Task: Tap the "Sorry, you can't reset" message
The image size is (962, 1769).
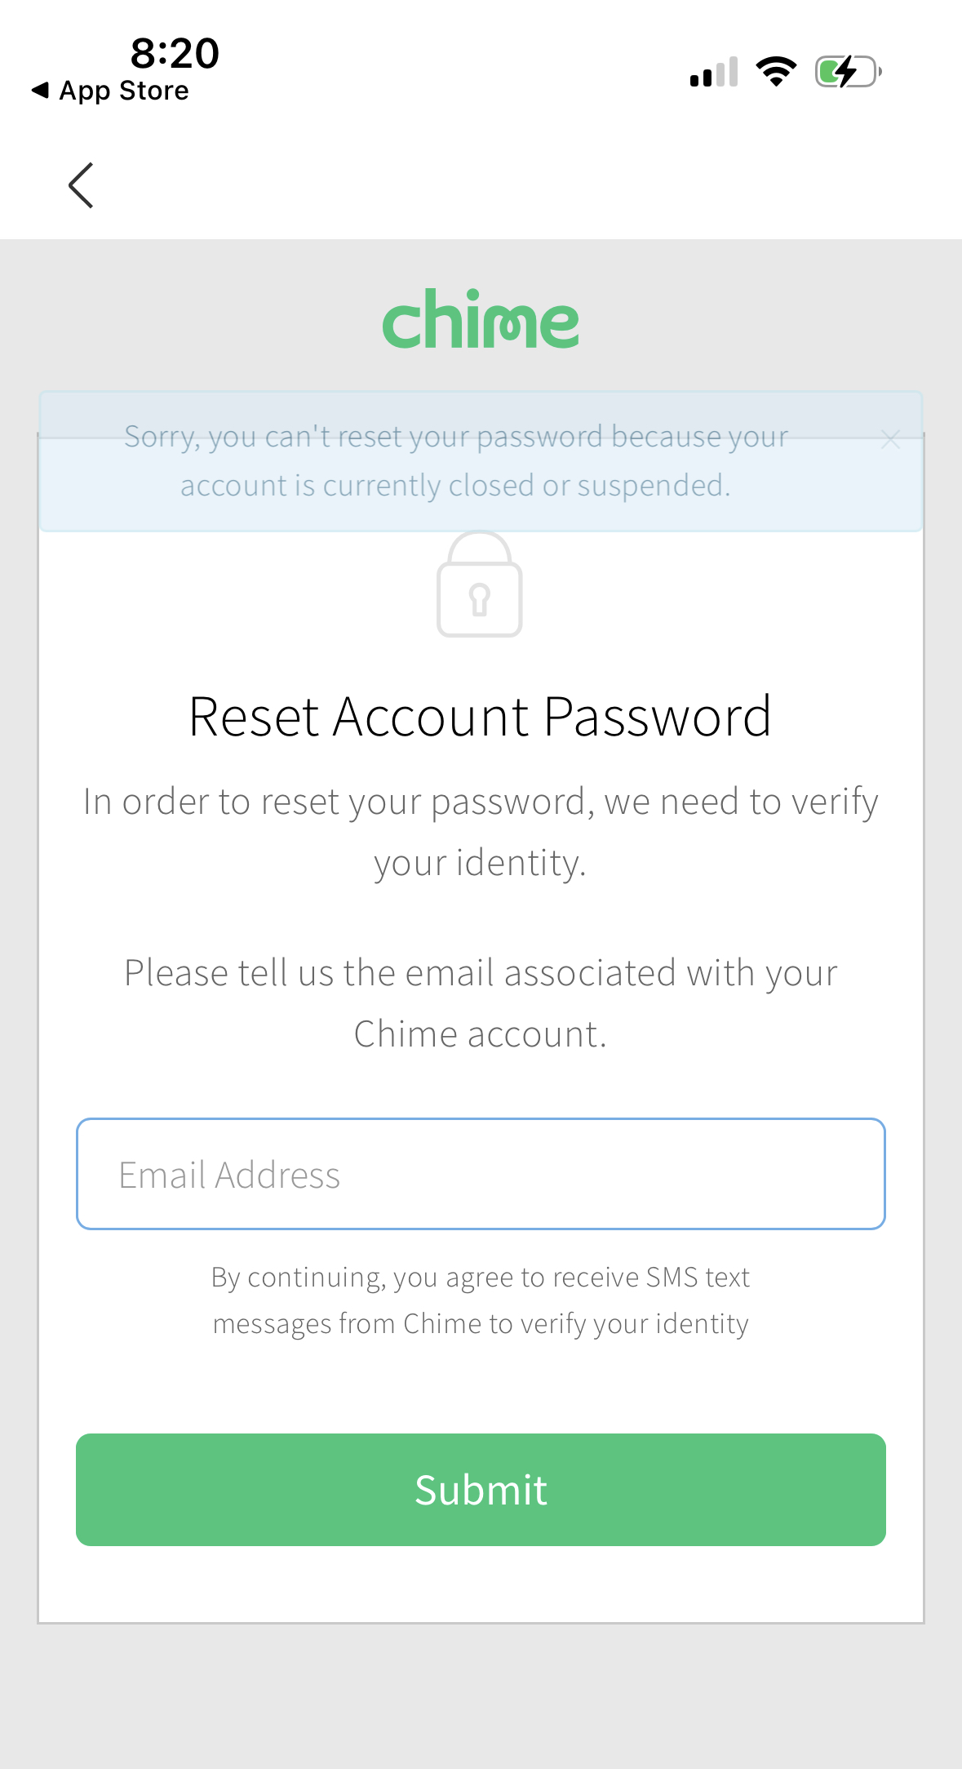Action: coord(456,438)
